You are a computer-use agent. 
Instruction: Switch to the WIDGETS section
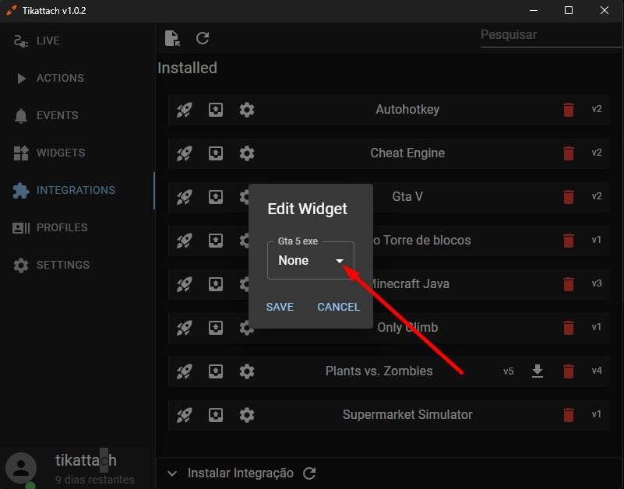[x=77, y=153]
